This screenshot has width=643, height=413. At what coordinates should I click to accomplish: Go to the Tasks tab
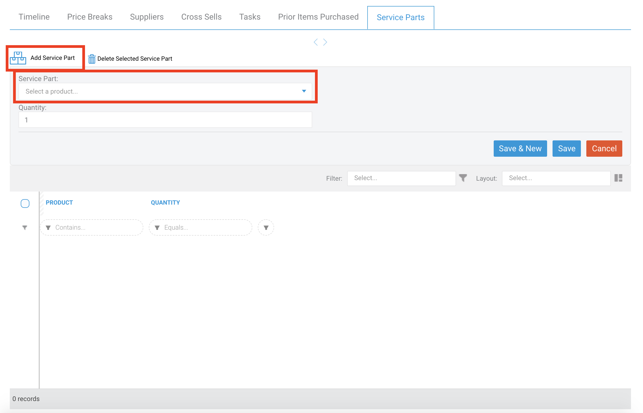point(250,17)
